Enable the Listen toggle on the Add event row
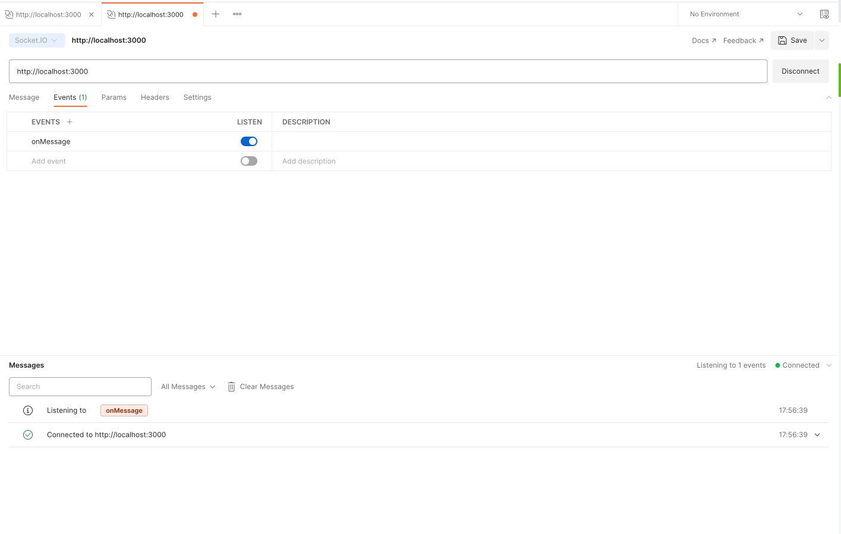The height and width of the screenshot is (534, 841). [248, 160]
